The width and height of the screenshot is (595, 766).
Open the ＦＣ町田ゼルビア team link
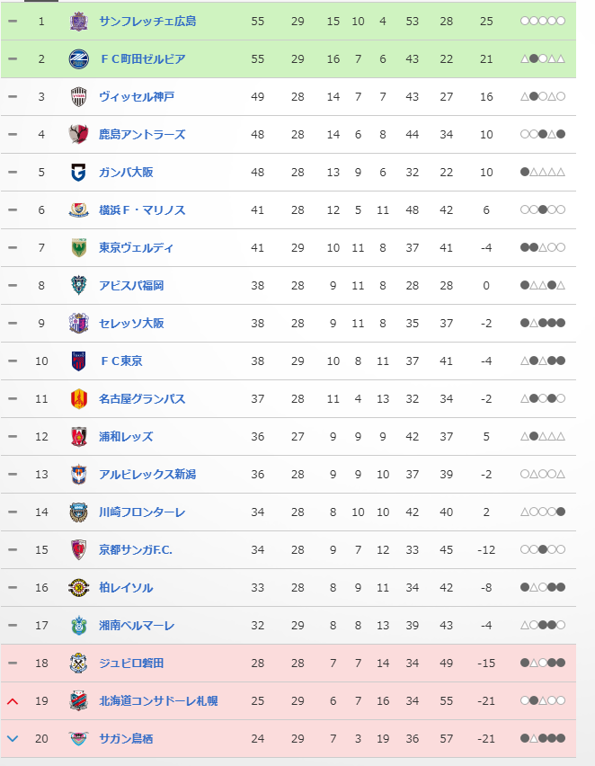[142, 58]
